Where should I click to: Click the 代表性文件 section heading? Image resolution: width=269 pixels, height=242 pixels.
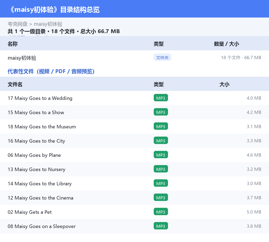click(51, 71)
